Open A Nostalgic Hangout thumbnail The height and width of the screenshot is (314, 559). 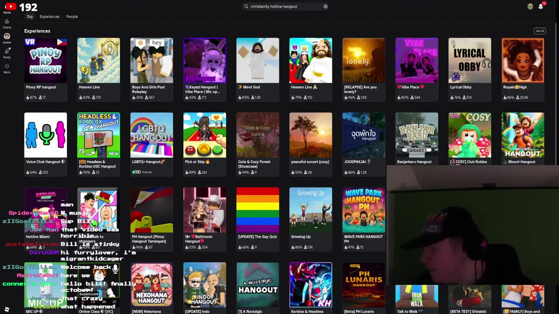tap(258, 285)
